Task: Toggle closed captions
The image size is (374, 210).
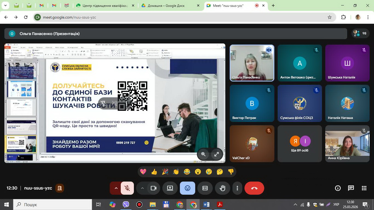Action: click(205, 188)
